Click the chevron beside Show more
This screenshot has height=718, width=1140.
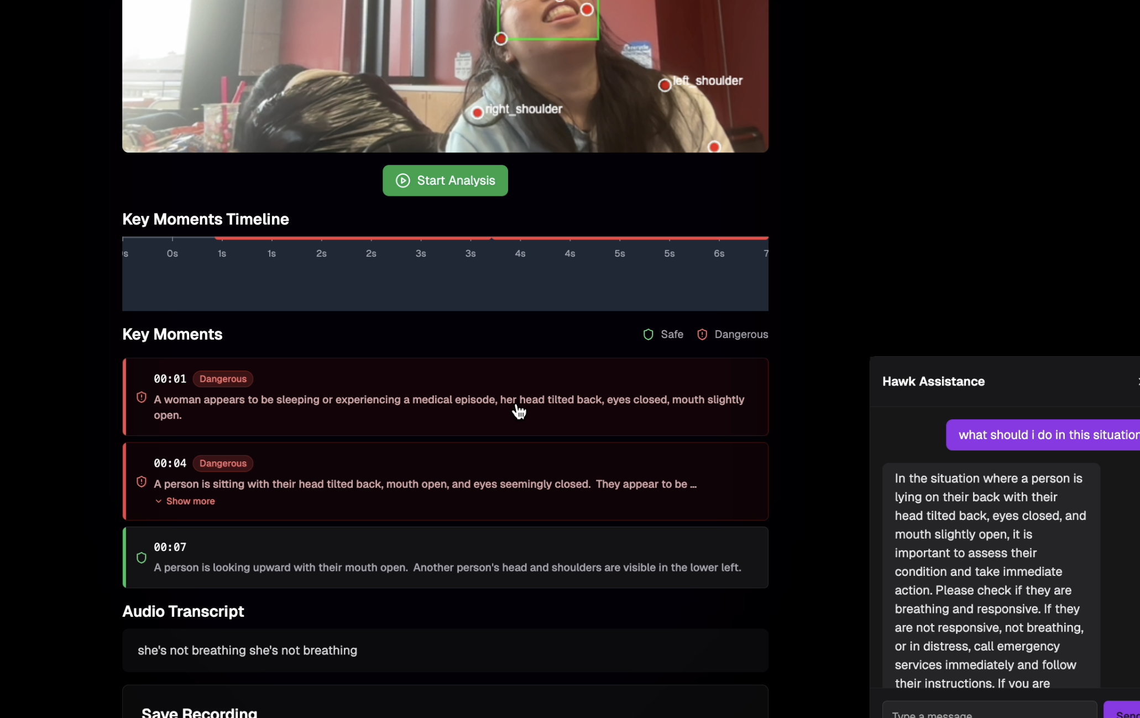point(159,501)
